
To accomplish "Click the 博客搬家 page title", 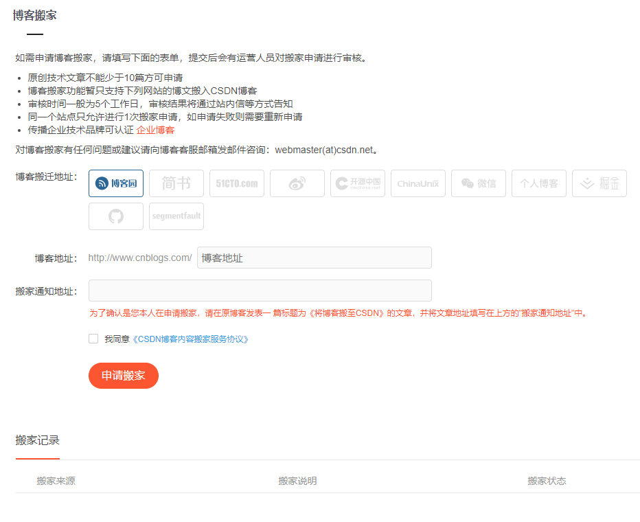I will tap(34, 14).
